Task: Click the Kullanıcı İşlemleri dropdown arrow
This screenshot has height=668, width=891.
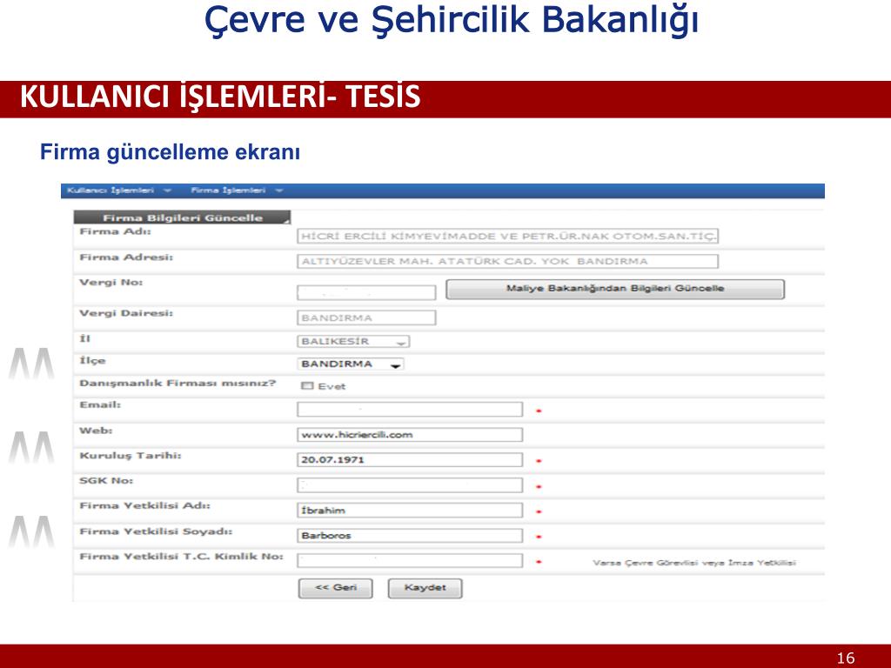Action: tap(167, 190)
